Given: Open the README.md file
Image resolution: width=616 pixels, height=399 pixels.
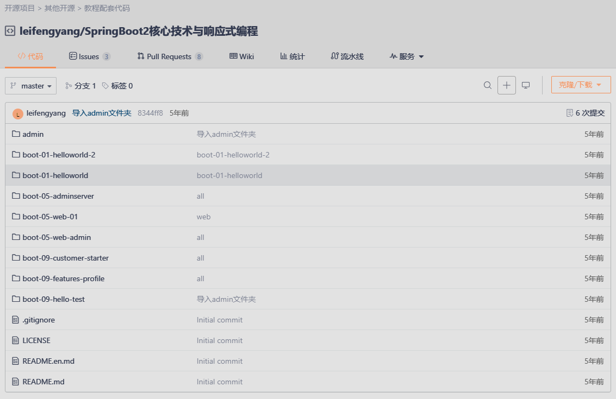Looking at the screenshot, I should pyautogui.click(x=43, y=382).
